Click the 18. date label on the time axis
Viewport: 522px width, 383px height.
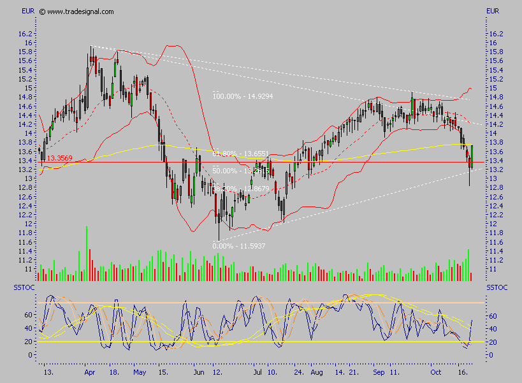[x=114, y=372]
